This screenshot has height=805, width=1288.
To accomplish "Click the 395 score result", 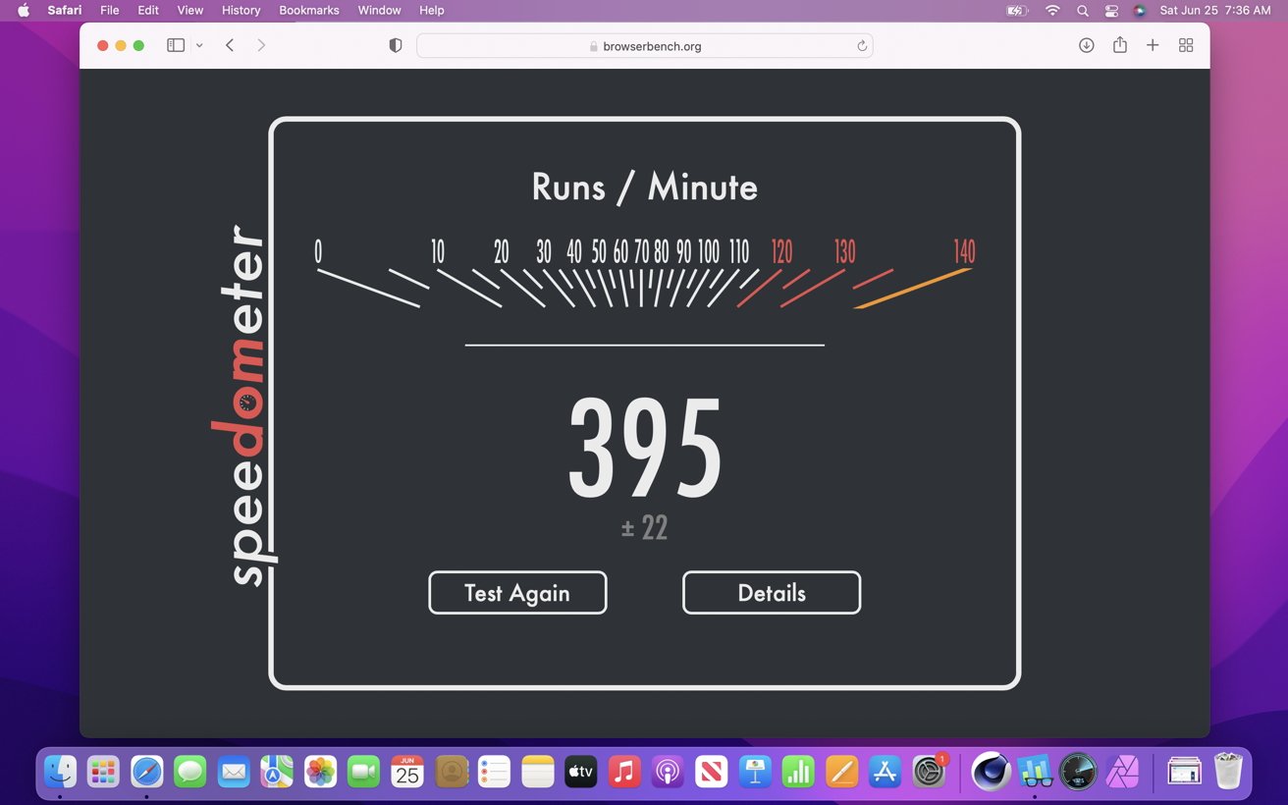I will pyautogui.click(x=645, y=449).
